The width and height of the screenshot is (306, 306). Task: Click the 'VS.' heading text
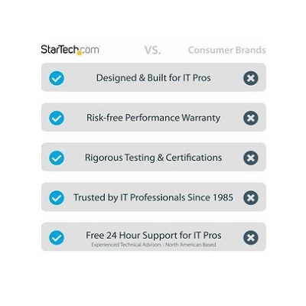(x=153, y=50)
